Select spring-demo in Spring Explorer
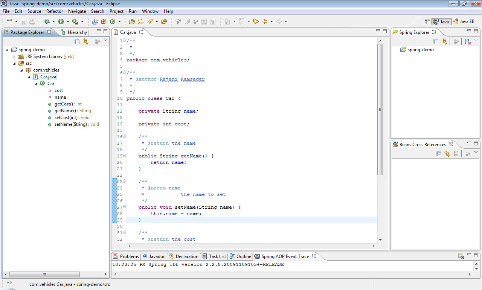This screenshot has height=290, width=482. [x=421, y=50]
